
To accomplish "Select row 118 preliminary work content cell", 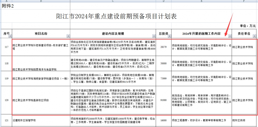I will click(x=201, y=63).
